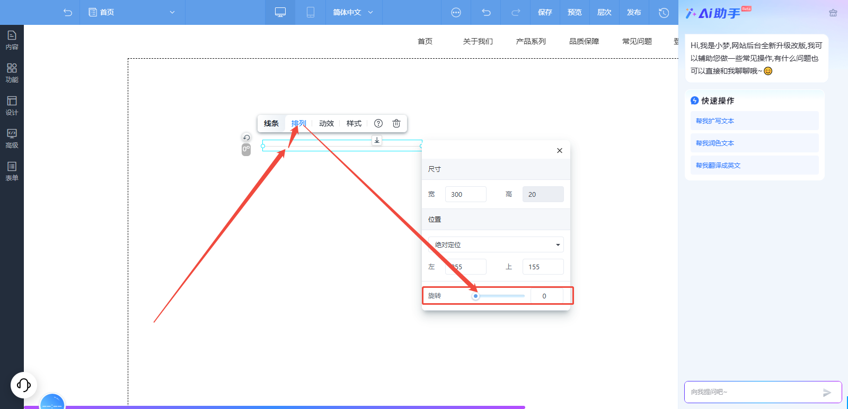This screenshot has height=409, width=848.
Task: Click 帮我扩写文本 quick action
Action: tap(755, 121)
